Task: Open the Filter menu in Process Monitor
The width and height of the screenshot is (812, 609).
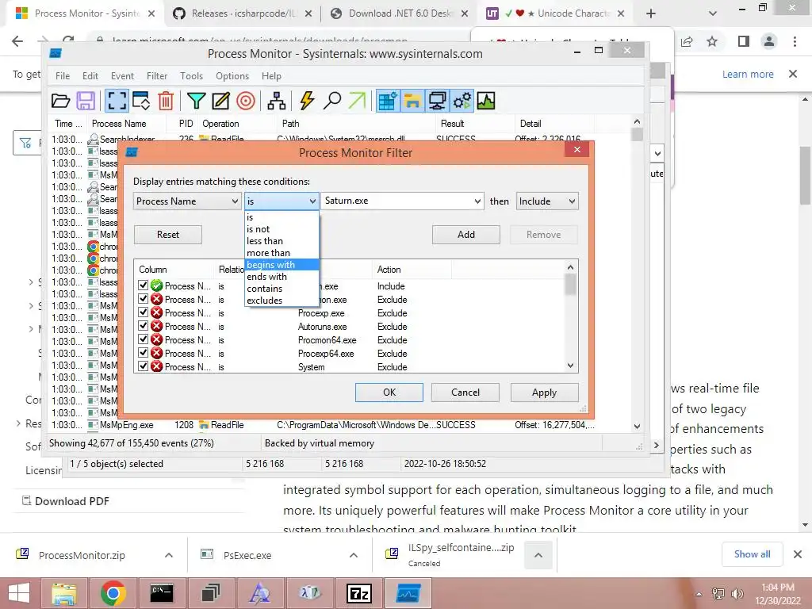Action: tap(157, 76)
